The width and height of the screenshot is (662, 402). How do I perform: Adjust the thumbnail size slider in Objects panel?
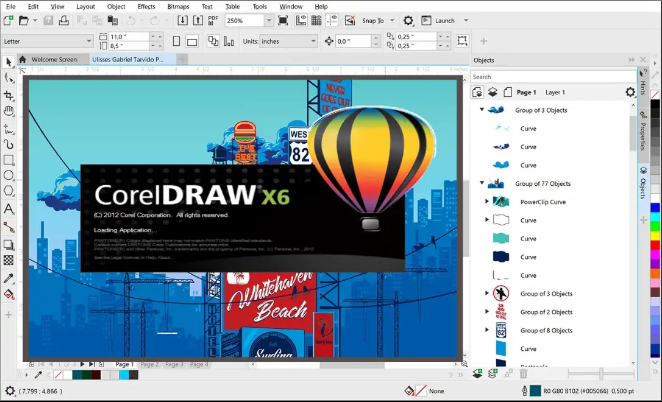click(601, 373)
